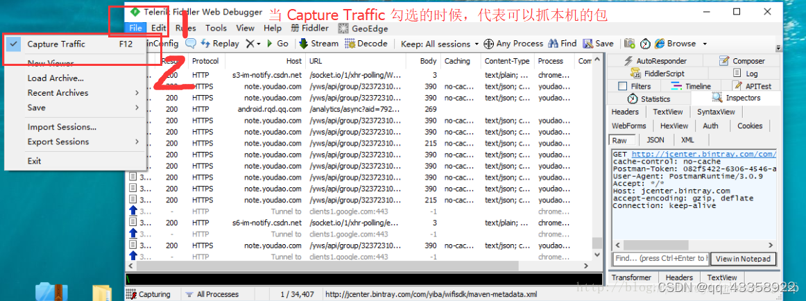Image resolution: width=806 pixels, height=301 pixels.
Task: Click the jcenter.bintray.com link in Raw view
Action: coord(704,154)
